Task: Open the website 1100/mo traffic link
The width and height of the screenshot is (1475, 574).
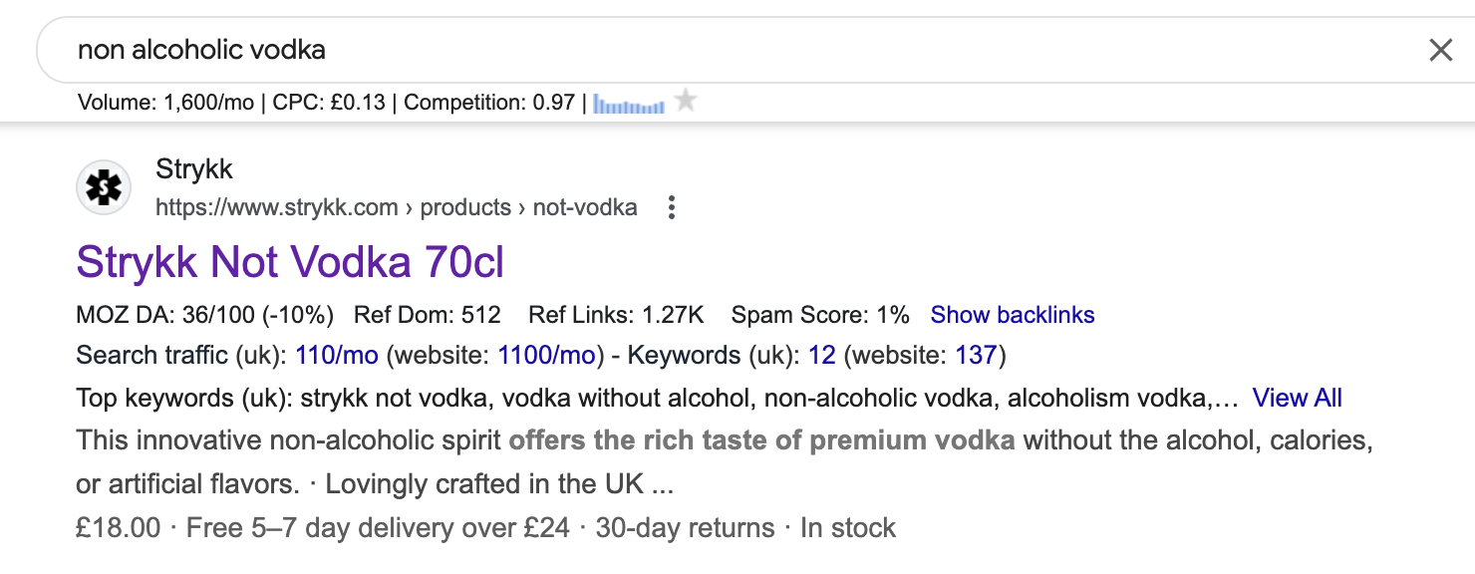Action: (547, 356)
